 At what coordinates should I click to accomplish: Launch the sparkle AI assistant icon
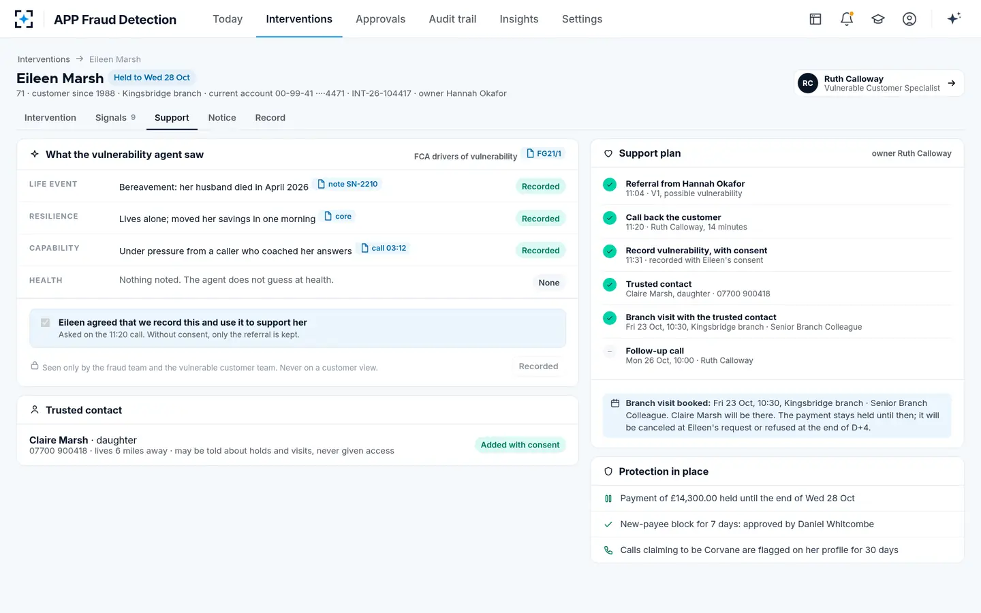pyautogui.click(x=954, y=18)
